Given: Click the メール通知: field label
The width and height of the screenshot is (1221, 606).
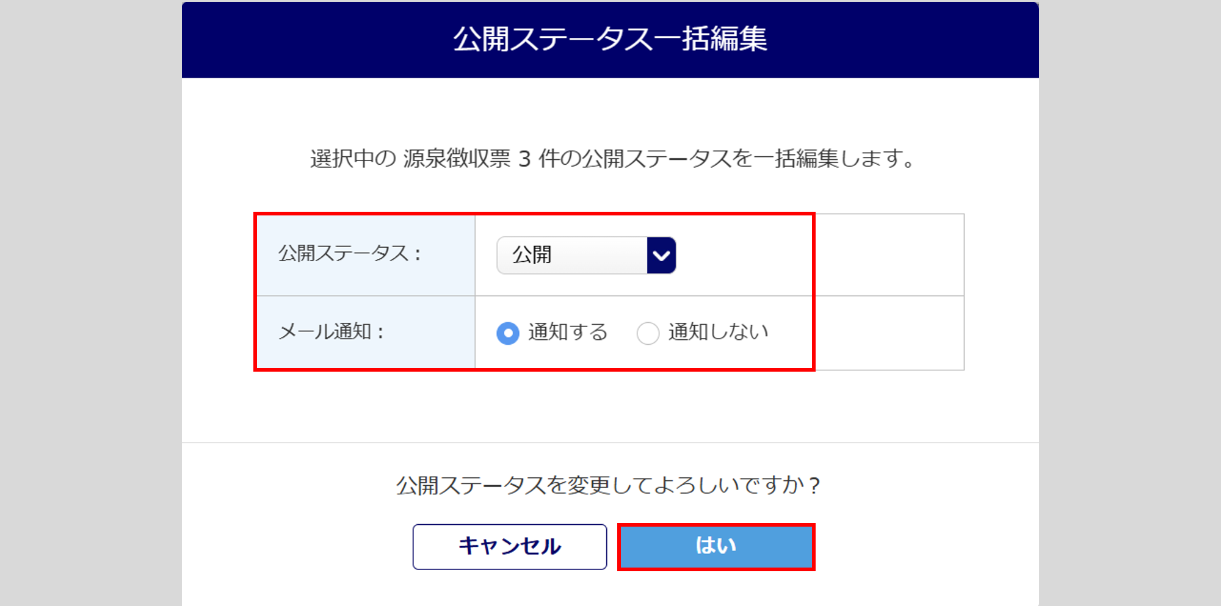Looking at the screenshot, I should [x=332, y=332].
